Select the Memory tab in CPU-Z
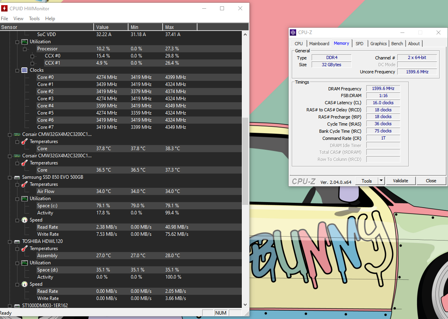448x319 pixels. (x=341, y=43)
